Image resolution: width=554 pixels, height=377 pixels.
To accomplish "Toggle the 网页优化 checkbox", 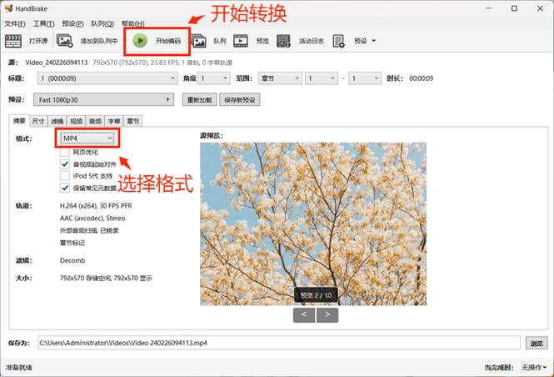I will [x=65, y=152].
